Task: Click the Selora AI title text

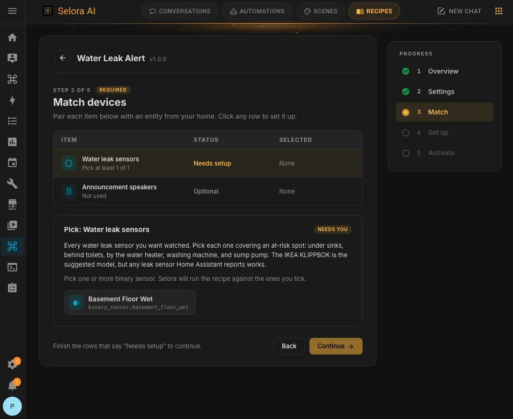Action: pos(76,11)
